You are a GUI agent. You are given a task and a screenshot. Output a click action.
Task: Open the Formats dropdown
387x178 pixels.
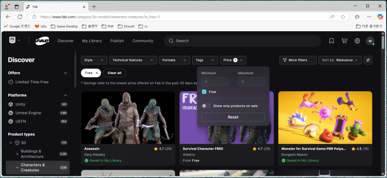[x=175, y=60]
